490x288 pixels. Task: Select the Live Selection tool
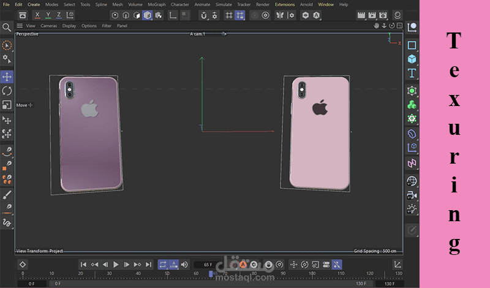7,45
